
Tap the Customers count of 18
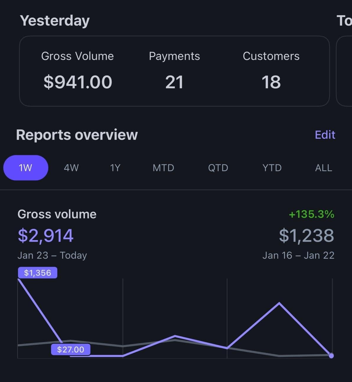(x=271, y=82)
